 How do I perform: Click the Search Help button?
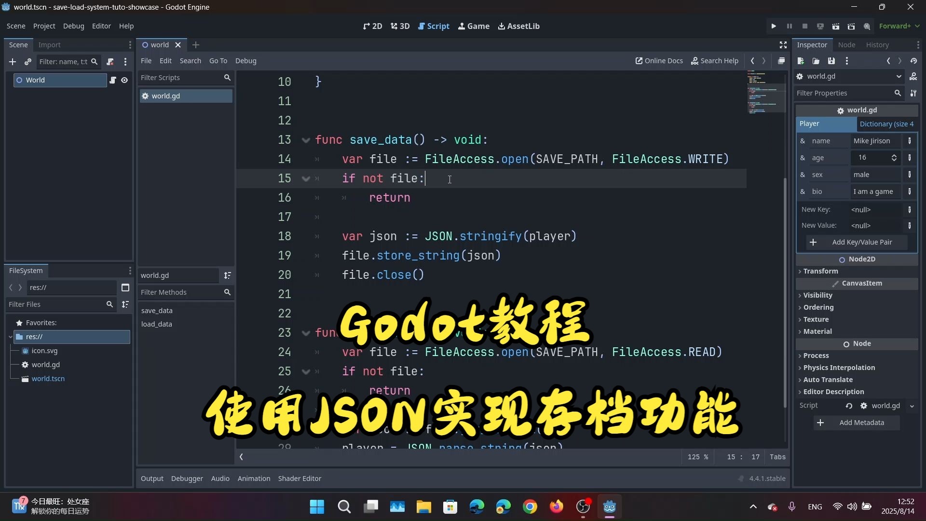tap(715, 61)
